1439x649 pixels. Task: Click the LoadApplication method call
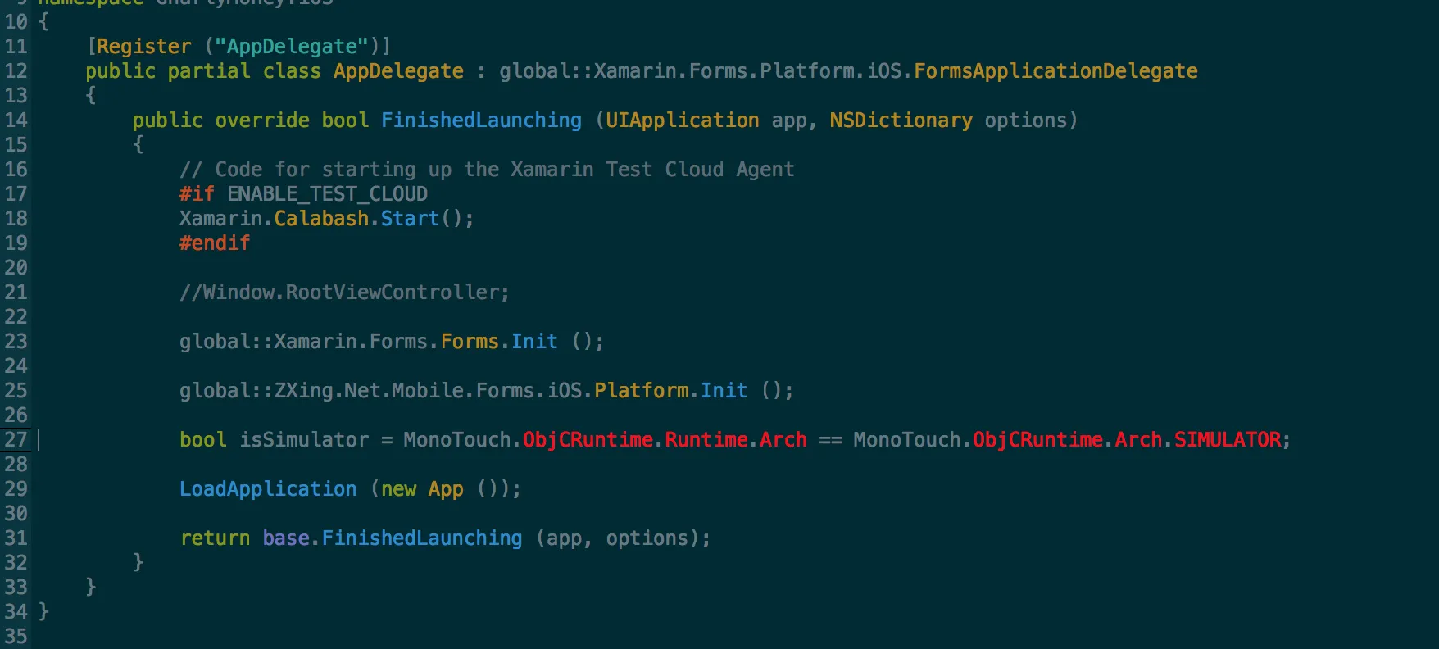point(268,489)
